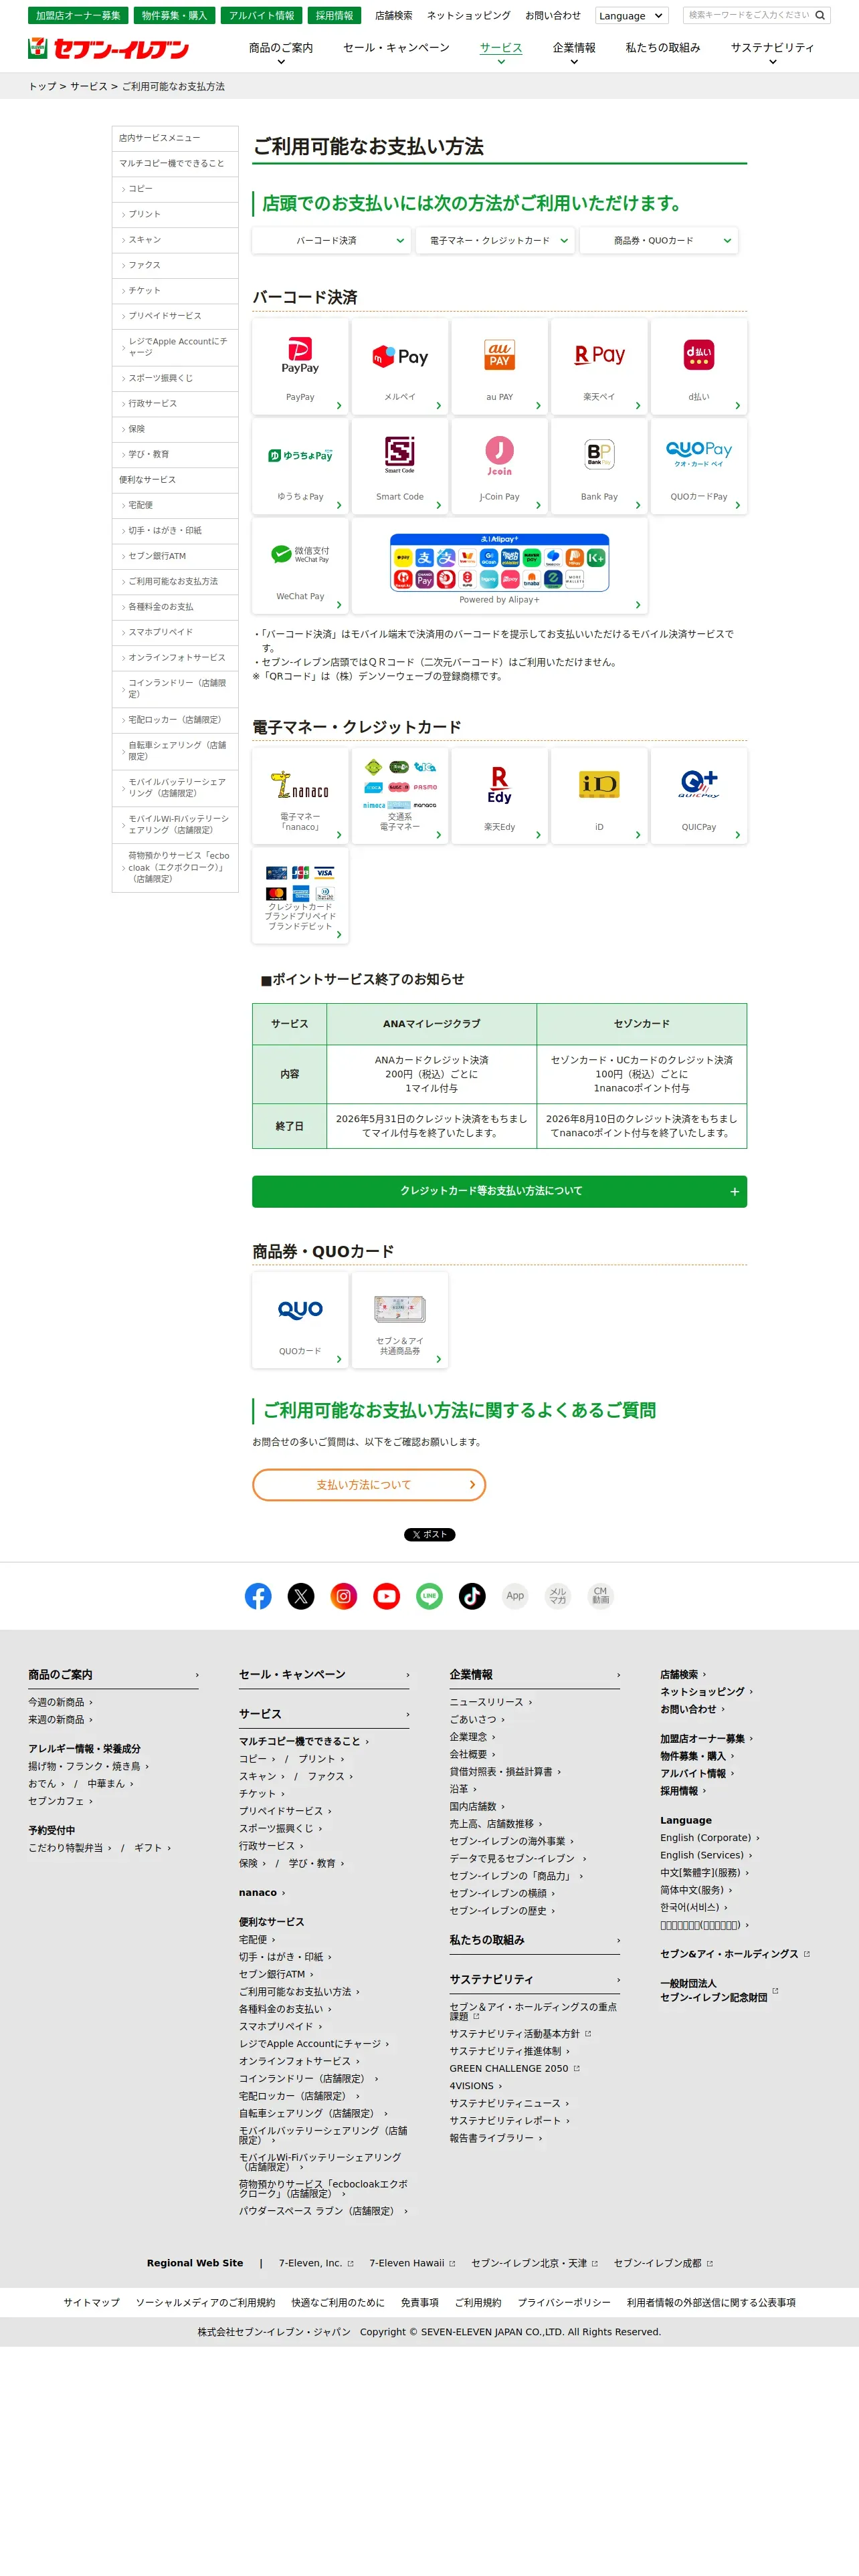Click the 物件募集・購入 green button
This screenshot has height=2576, width=859.
(x=174, y=16)
